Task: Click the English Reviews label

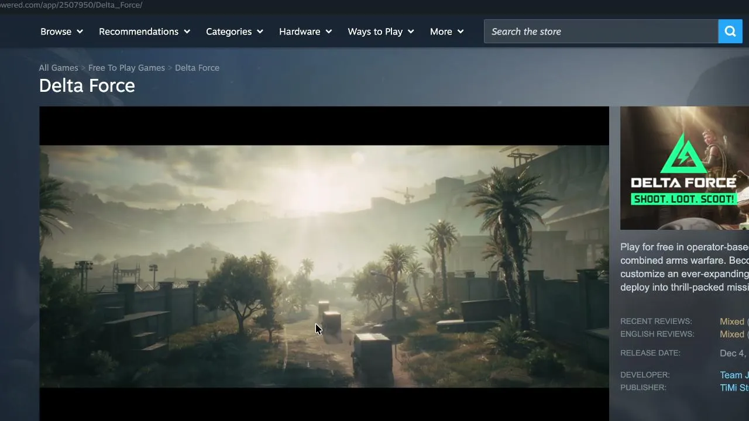Action: pos(657,334)
